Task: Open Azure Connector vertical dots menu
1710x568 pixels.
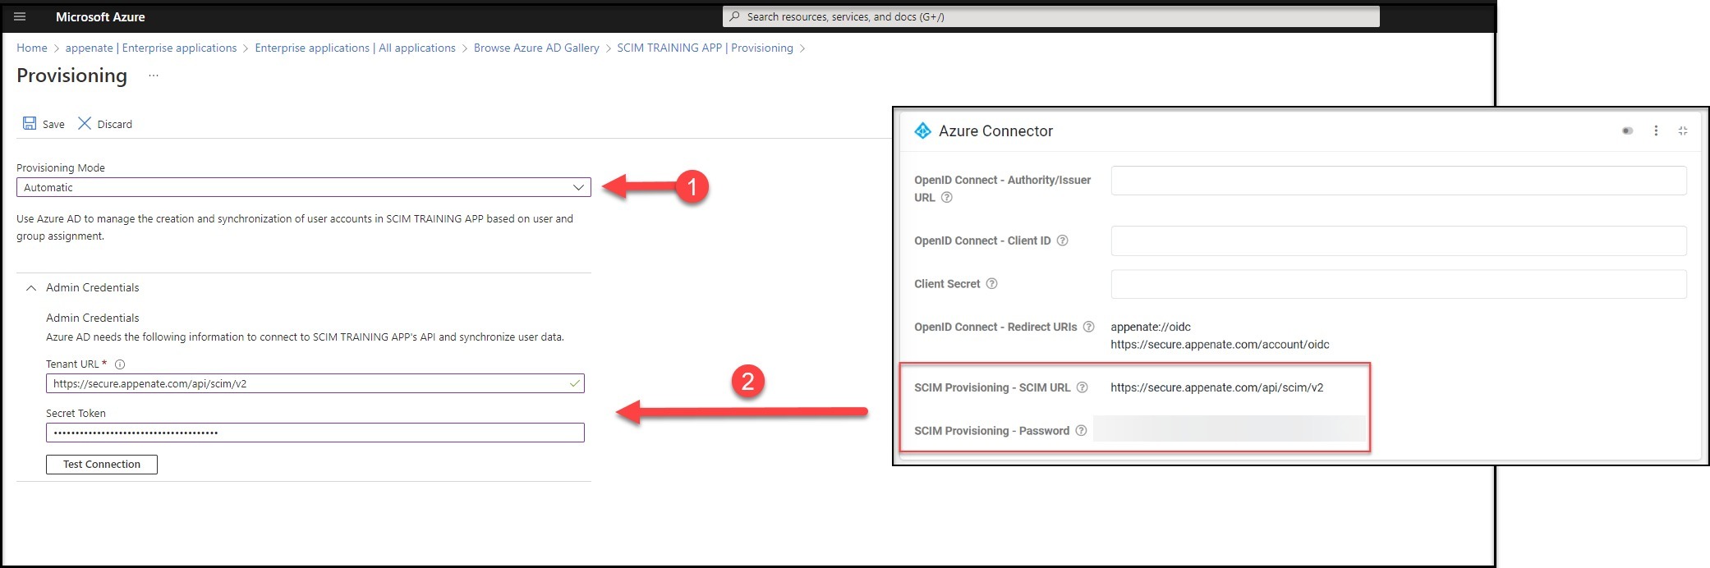Action: pyautogui.click(x=1656, y=131)
